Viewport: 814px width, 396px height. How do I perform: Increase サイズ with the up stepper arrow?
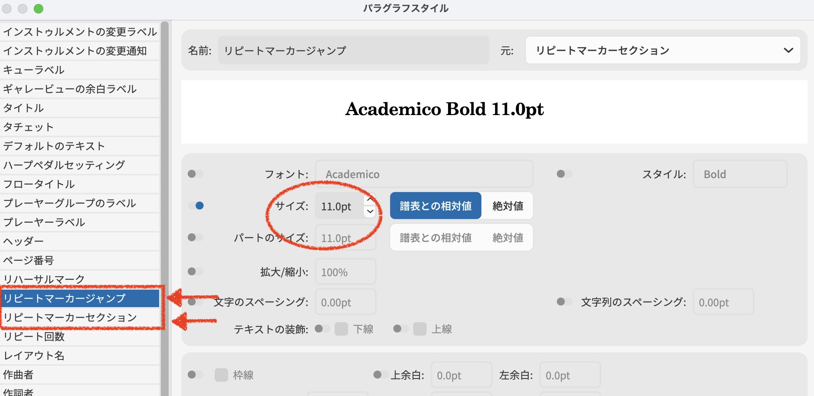pos(370,199)
